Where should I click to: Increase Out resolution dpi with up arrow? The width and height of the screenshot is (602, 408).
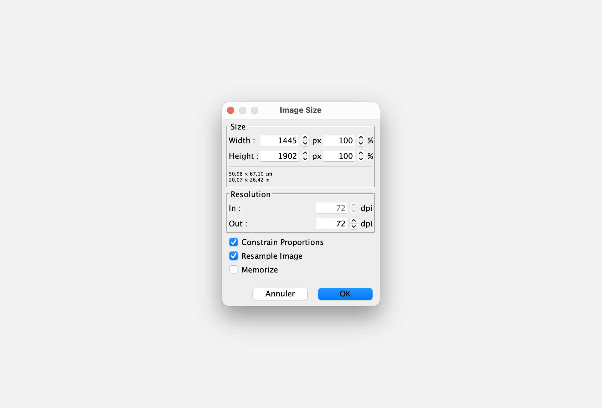click(353, 221)
